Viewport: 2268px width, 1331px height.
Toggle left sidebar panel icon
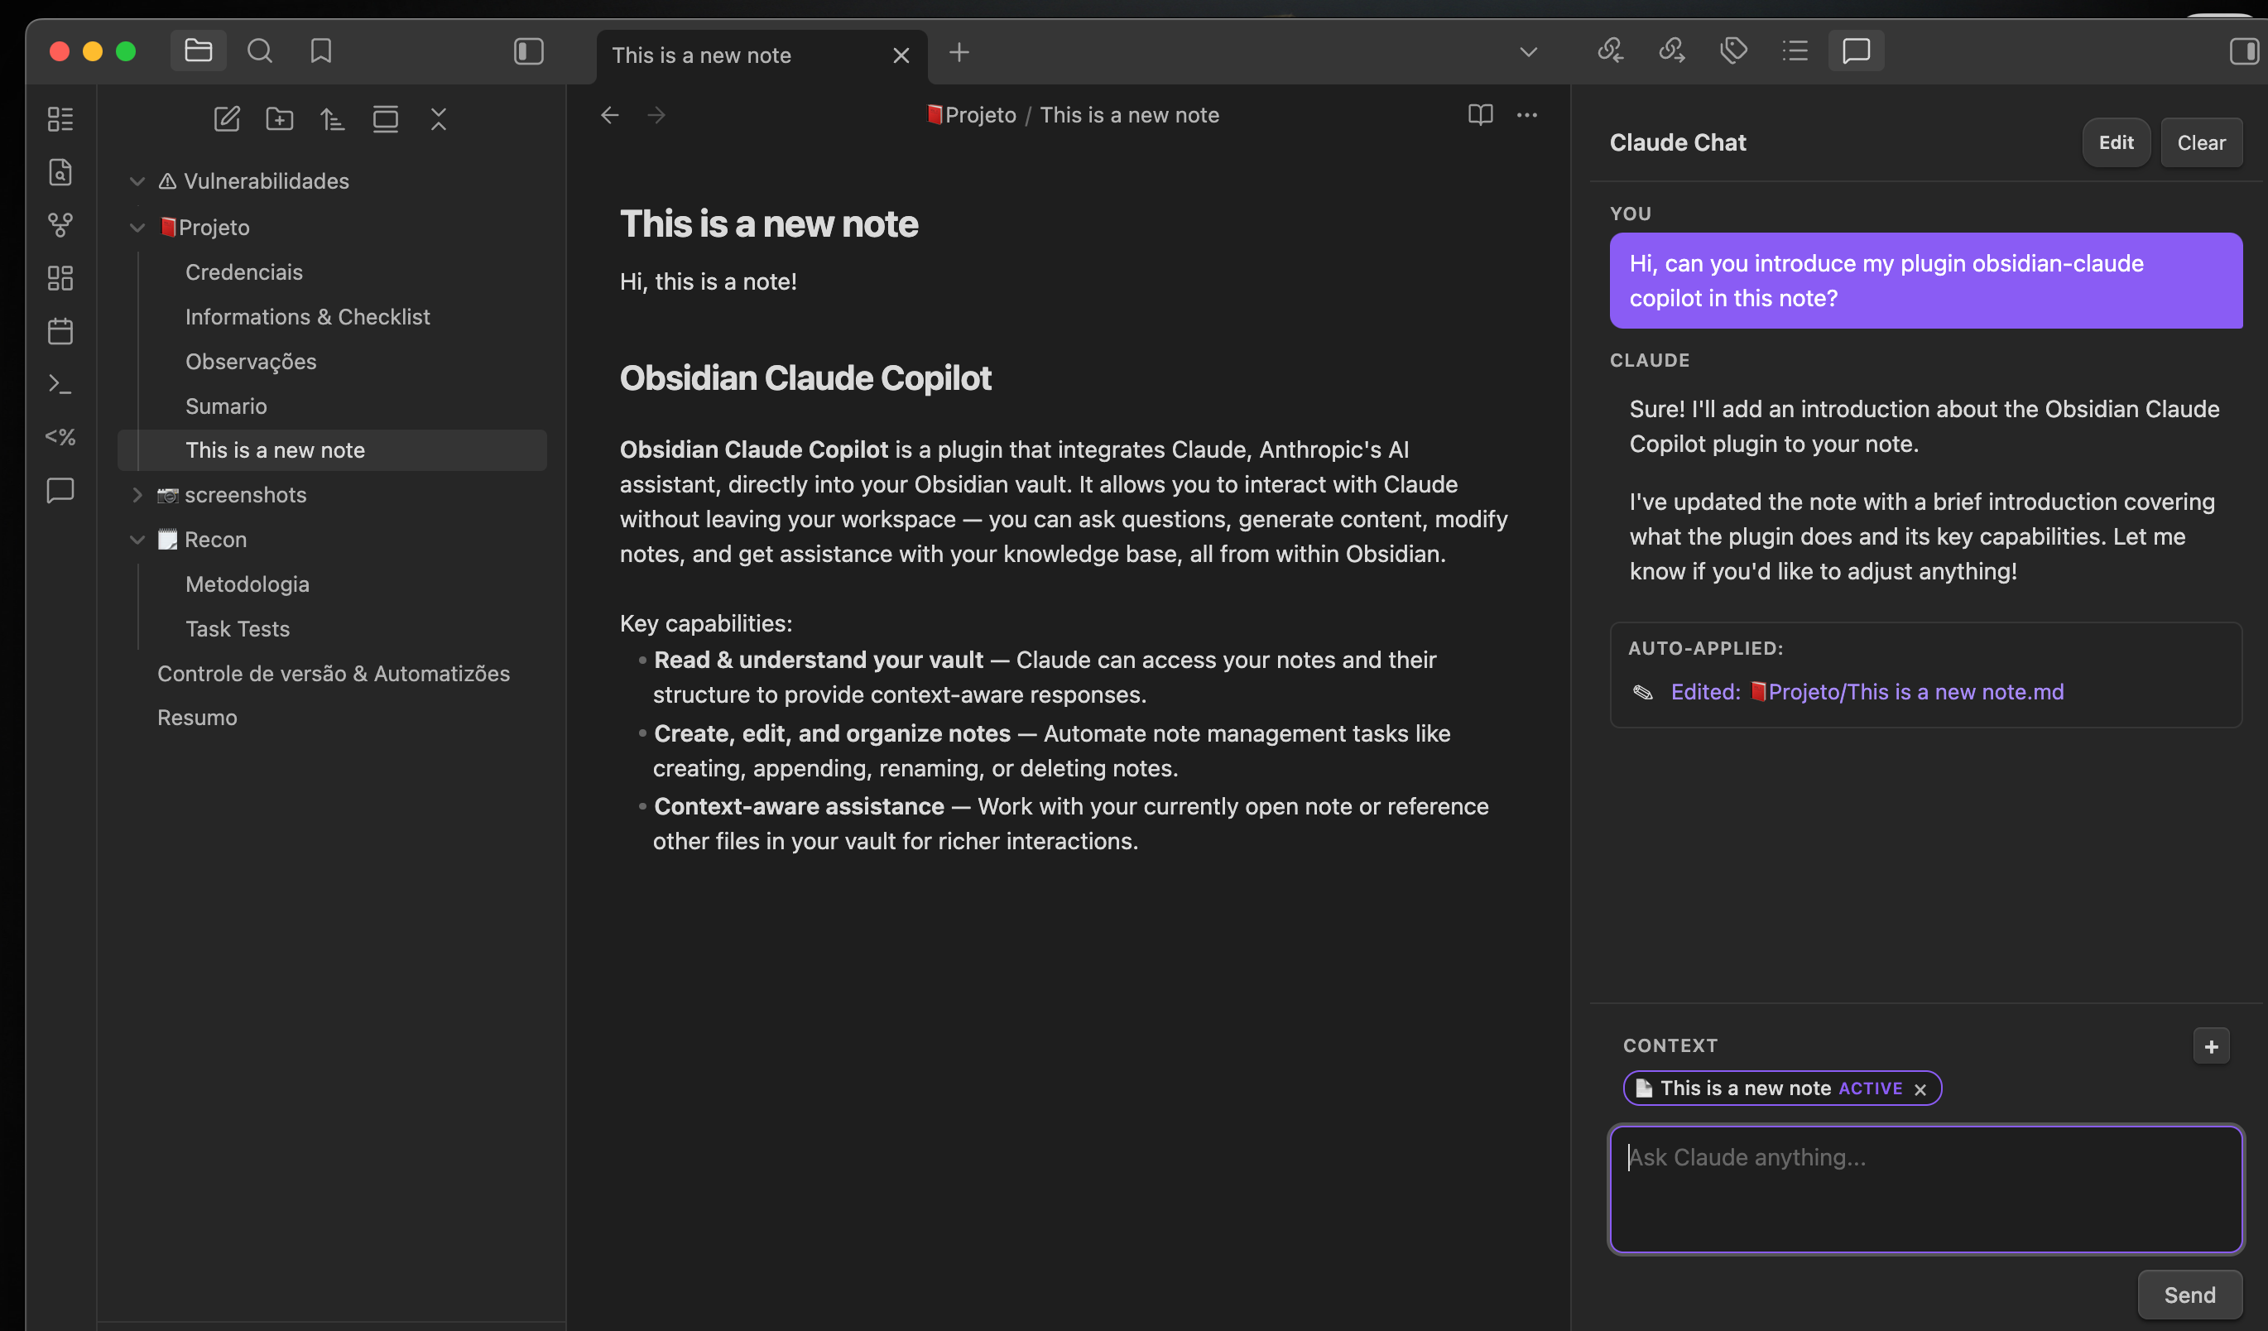528,52
